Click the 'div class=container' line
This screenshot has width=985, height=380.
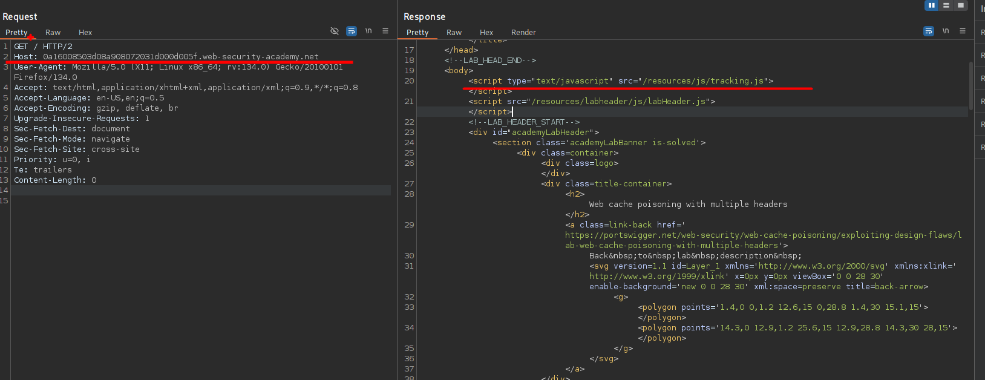click(x=568, y=153)
